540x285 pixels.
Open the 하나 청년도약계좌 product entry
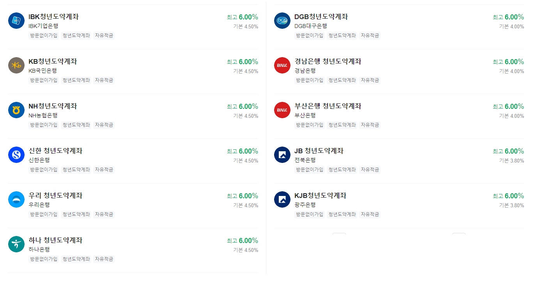[55, 240]
